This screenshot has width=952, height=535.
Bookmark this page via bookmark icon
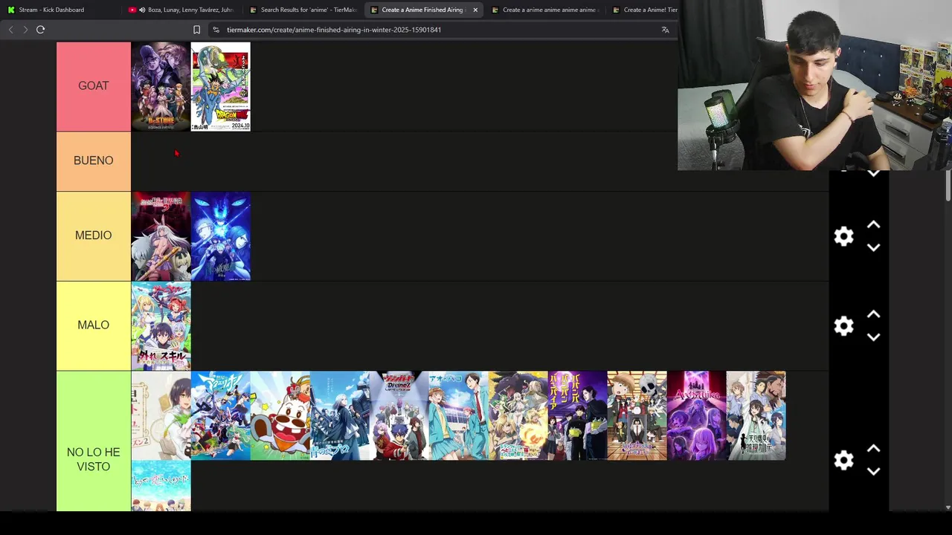coord(196,30)
